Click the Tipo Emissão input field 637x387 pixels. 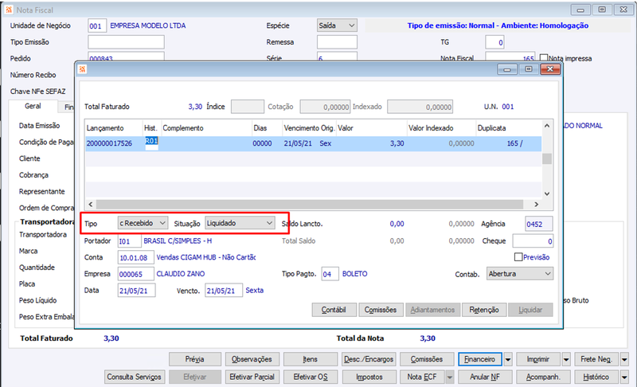(x=126, y=42)
